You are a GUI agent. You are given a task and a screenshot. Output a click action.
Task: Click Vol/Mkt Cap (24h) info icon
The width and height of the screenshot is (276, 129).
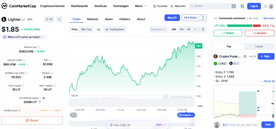(x=27, y=73)
